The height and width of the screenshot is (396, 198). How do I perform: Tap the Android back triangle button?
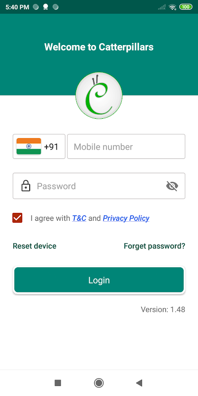coord(139,383)
